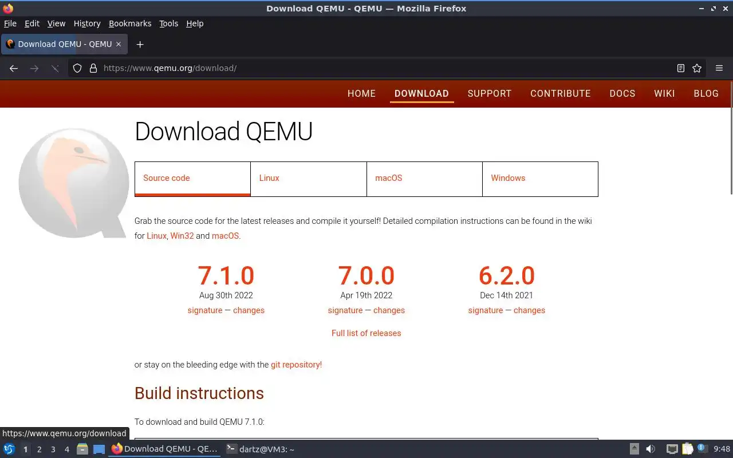Click the removable media eject tray icon
This screenshot has width=733, height=458.
(x=635, y=449)
